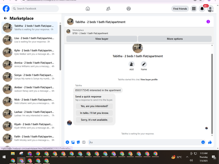
Task: Send quick reply Sorry, it's not available.
Action: click(x=94, y=120)
